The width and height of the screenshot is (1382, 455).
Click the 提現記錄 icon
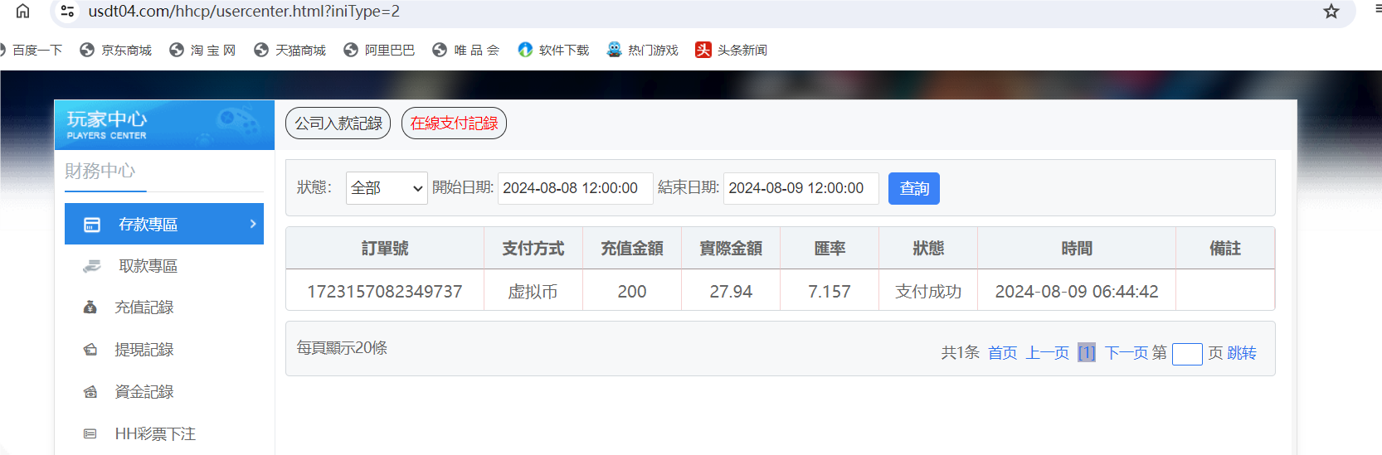[90, 350]
